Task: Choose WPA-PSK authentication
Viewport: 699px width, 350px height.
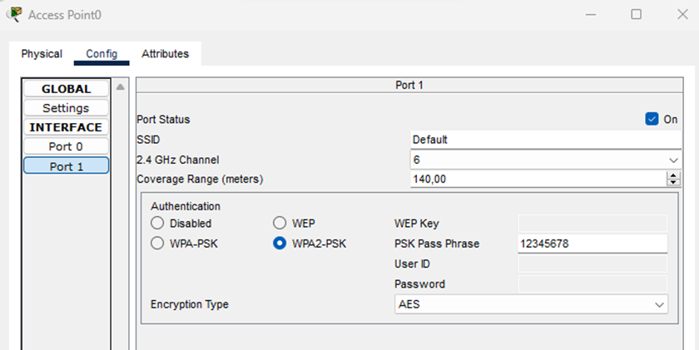Action: tap(157, 244)
